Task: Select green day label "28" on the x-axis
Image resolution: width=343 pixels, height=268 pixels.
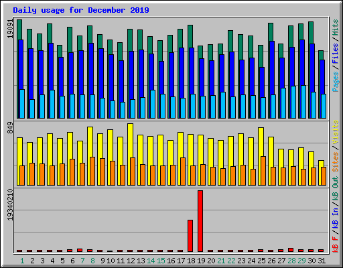Action: point(291,261)
